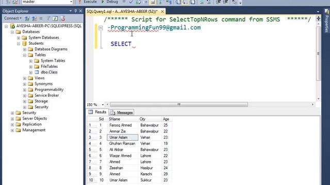Expand the Views folder node
The height and width of the screenshot is (185, 330).
25,78
